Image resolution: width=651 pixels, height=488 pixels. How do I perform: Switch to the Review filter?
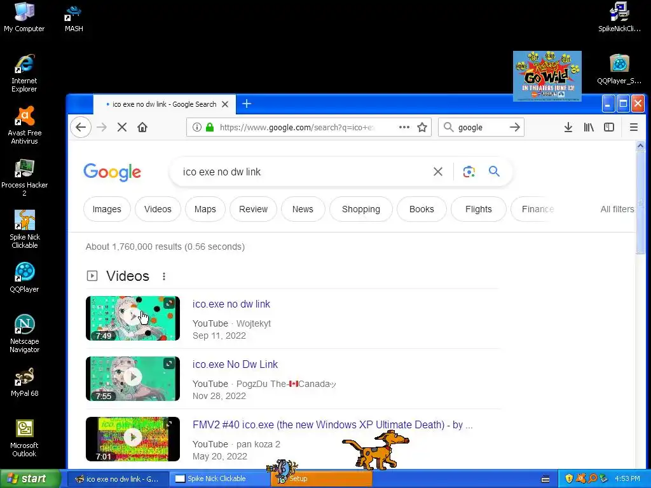point(253,209)
